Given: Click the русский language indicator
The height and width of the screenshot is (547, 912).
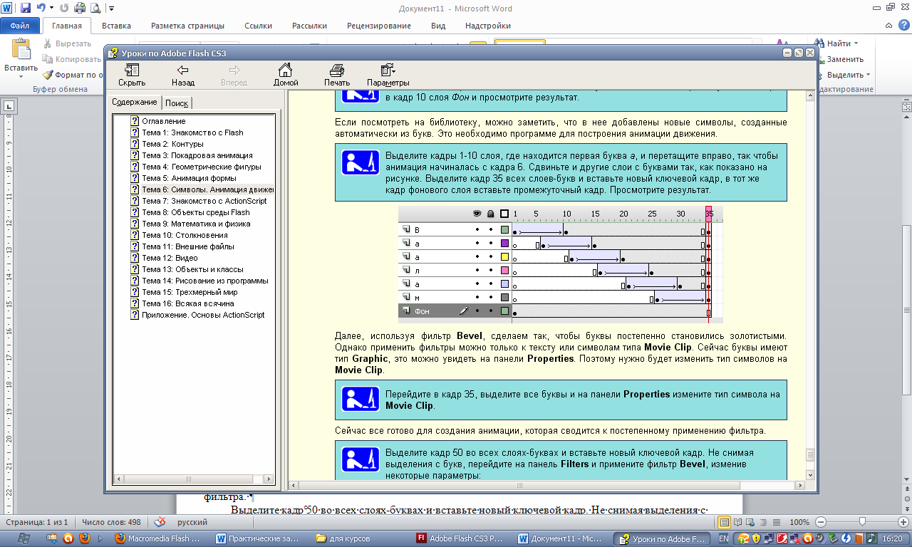Looking at the screenshot, I should coord(192,522).
